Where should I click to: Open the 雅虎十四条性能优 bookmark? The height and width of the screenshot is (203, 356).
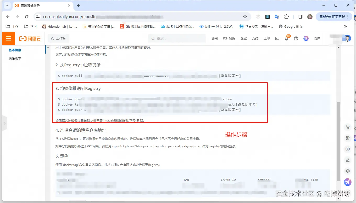177,26
